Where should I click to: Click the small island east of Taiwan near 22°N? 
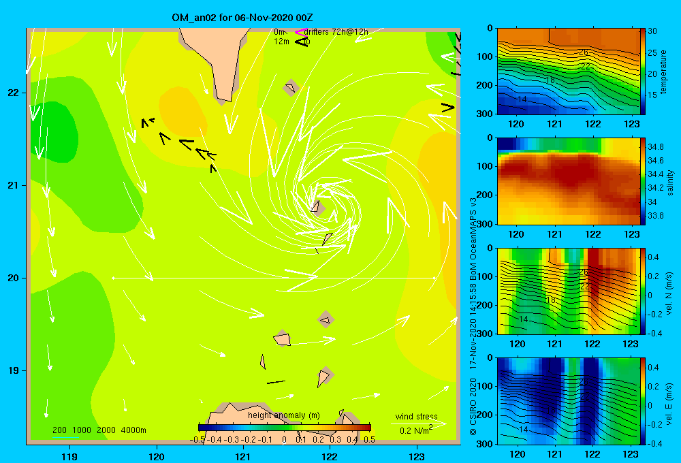point(291,88)
